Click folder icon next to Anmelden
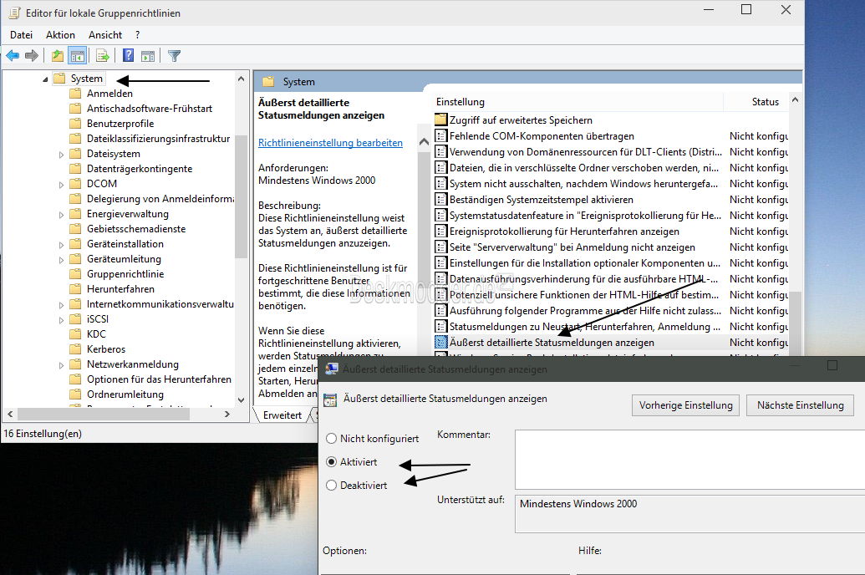Viewport: 865px width, 575px height. click(x=75, y=94)
